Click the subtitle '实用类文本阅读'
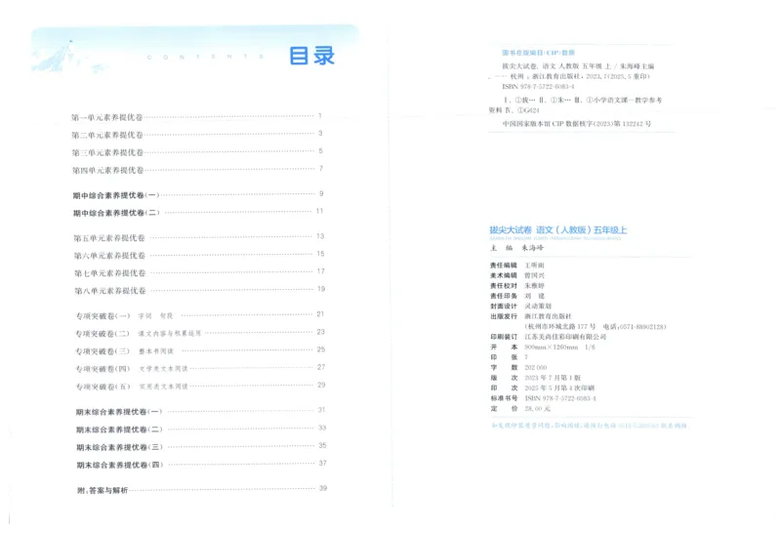This screenshot has width=781, height=533. tap(163, 387)
